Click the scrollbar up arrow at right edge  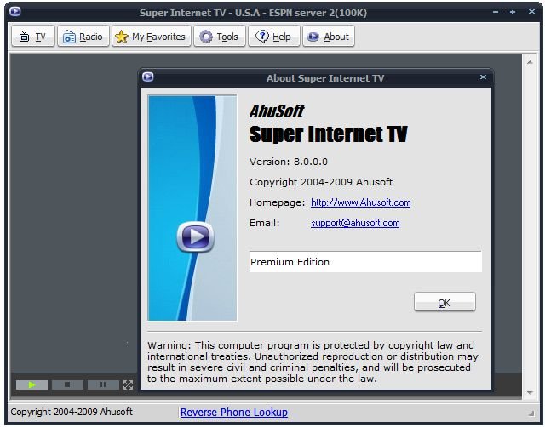click(531, 60)
